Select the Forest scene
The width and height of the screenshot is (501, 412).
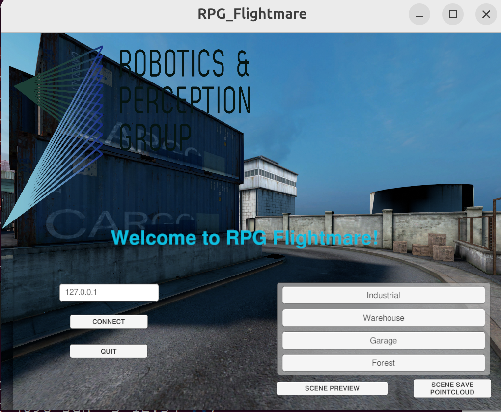(384, 363)
